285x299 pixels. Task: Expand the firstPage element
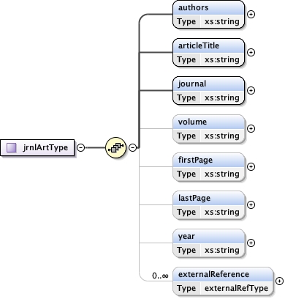click(x=251, y=167)
